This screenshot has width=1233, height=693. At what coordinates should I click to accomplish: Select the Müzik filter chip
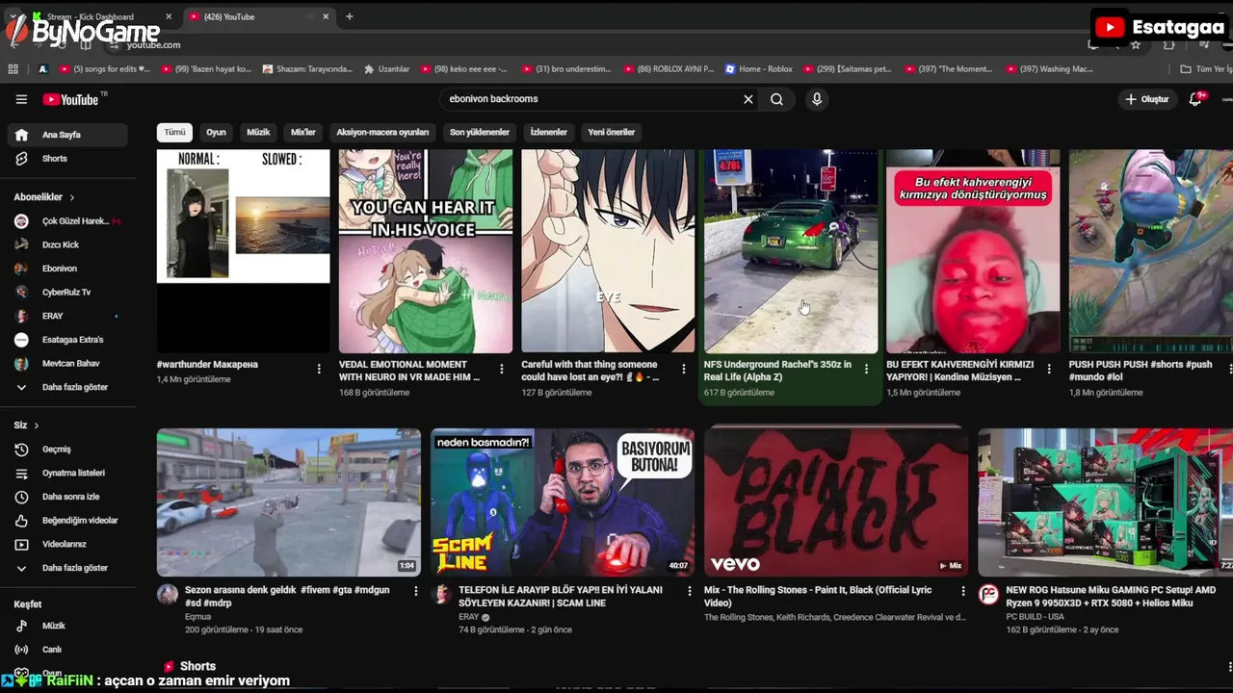pos(258,132)
